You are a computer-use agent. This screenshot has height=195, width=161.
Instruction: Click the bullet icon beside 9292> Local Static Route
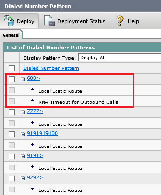[33, 189]
